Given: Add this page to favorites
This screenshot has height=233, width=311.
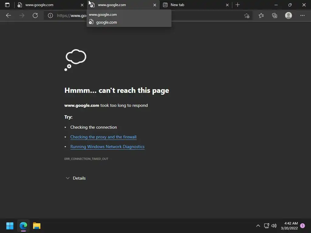Looking at the screenshot, I should [x=247, y=15].
